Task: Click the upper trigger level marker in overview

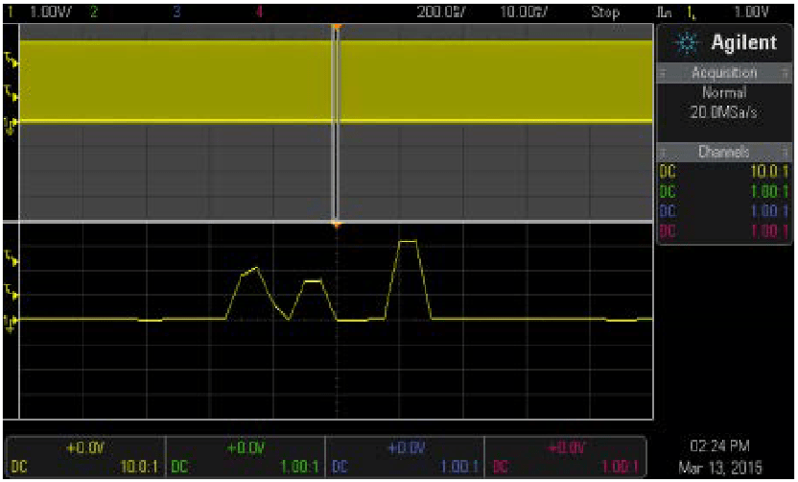Action: click(x=12, y=60)
